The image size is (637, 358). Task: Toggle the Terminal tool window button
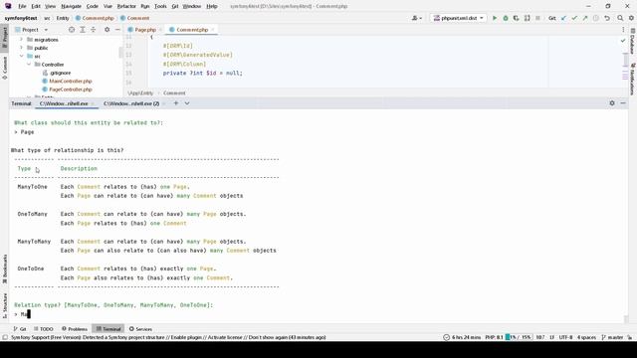108,329
